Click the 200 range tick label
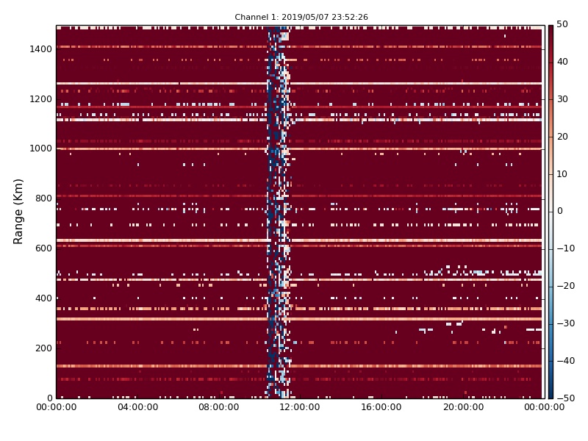Viewport: 588px width, 441px height. click(43, 348)
